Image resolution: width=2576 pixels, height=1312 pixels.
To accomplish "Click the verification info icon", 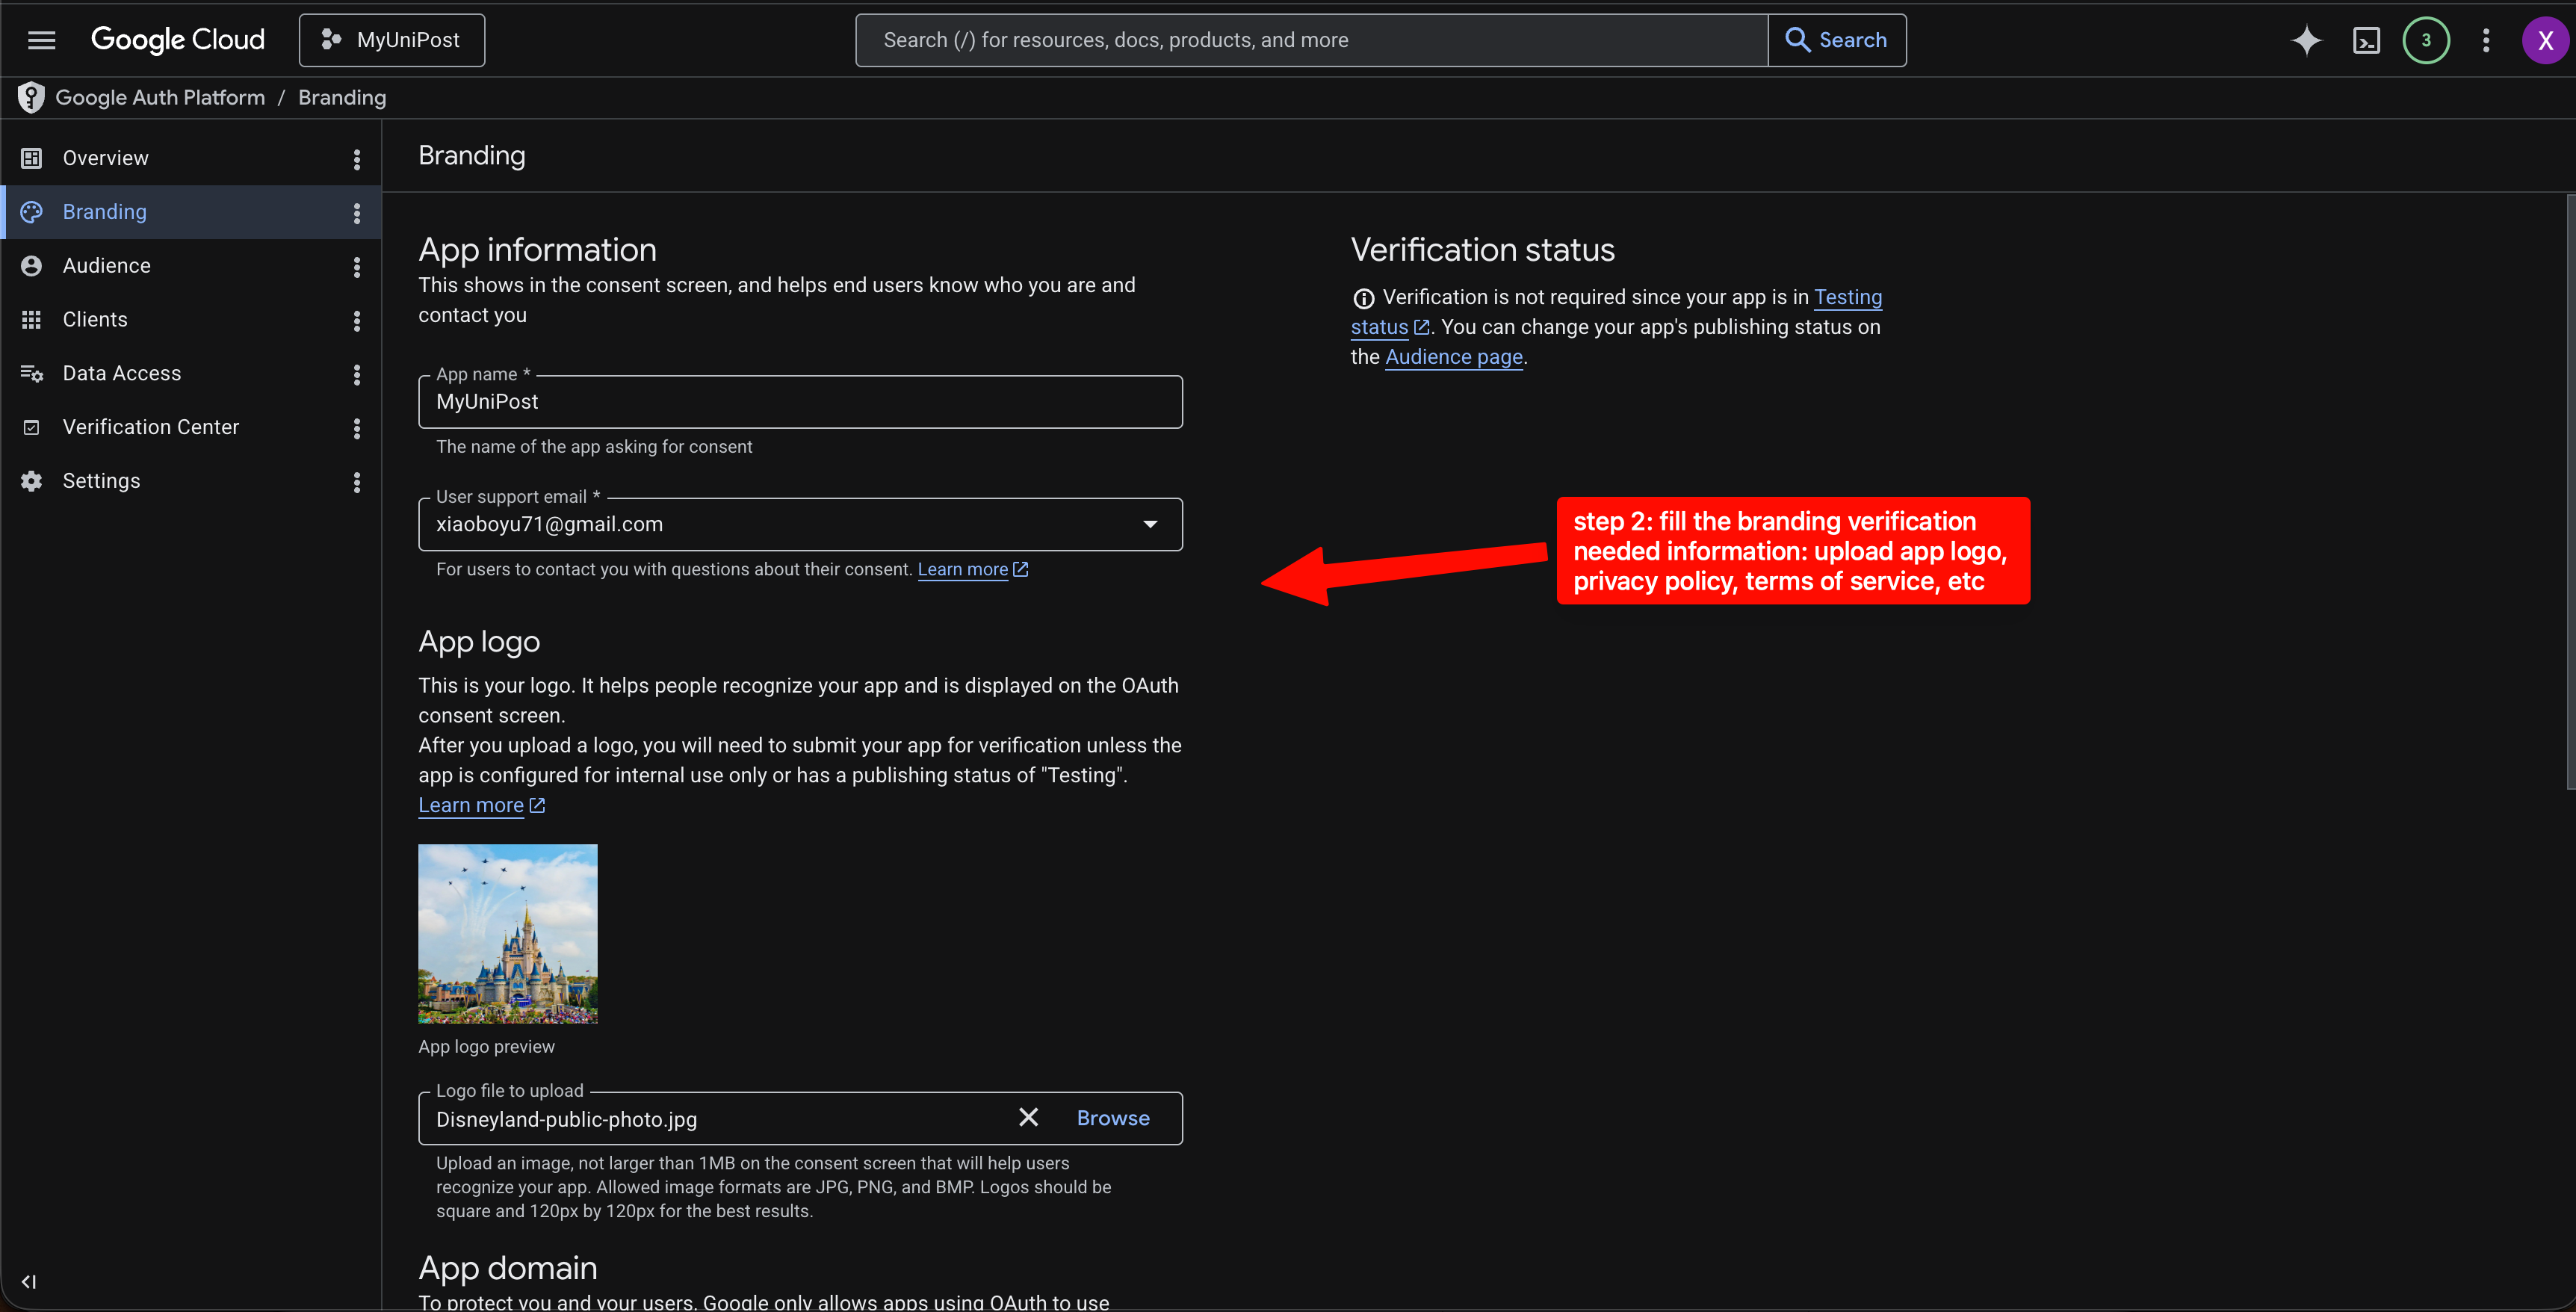I will (1363, 298).
